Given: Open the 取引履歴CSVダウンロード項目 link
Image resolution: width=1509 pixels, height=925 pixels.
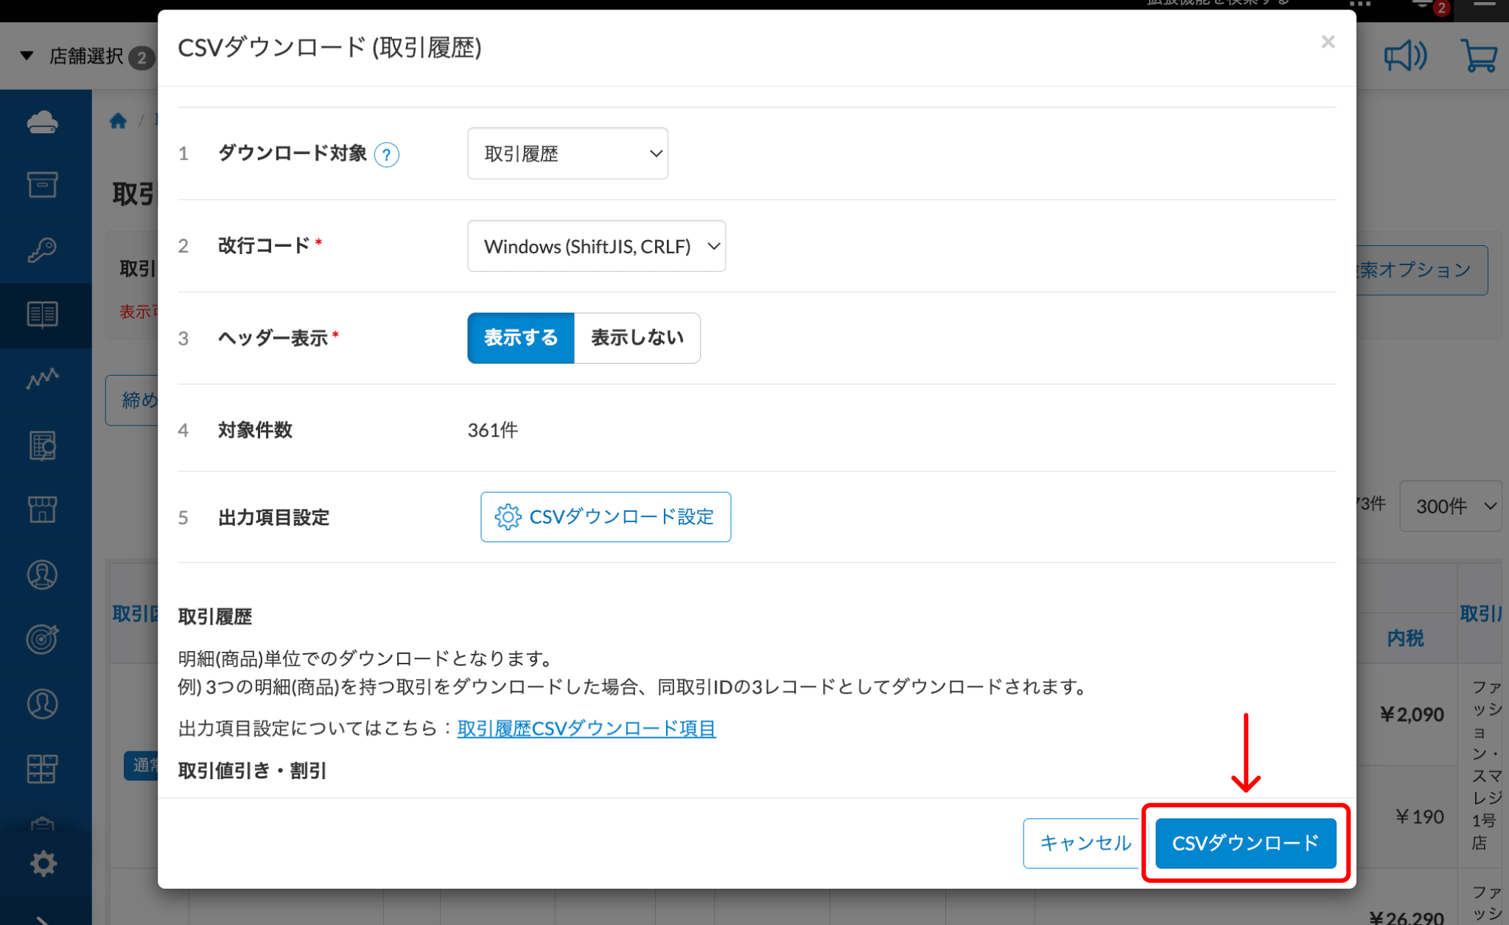Looking at the screenshot, I should click(587, 728).
